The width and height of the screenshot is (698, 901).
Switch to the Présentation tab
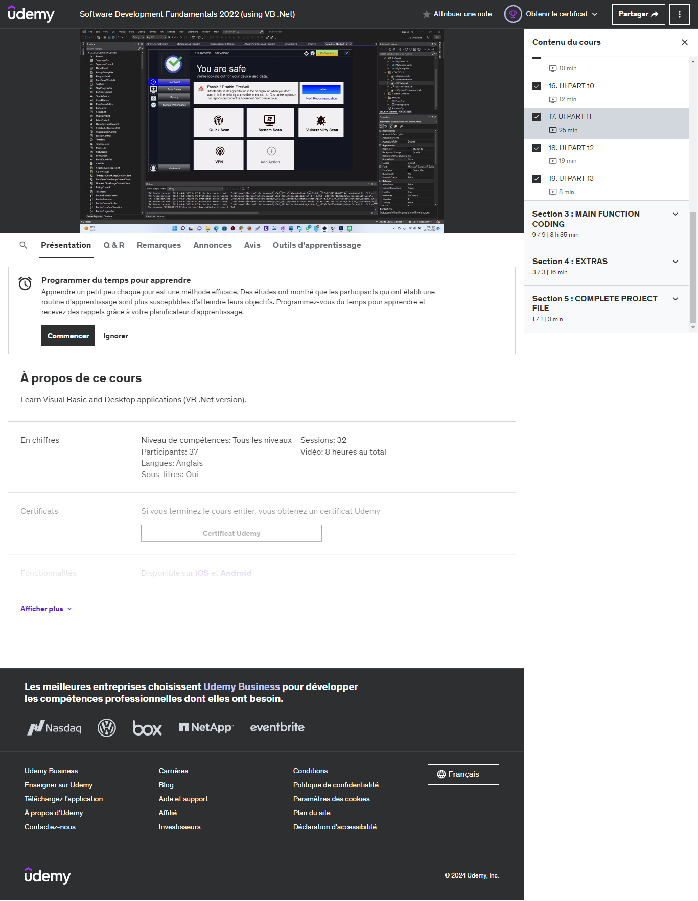click(66, 245)
